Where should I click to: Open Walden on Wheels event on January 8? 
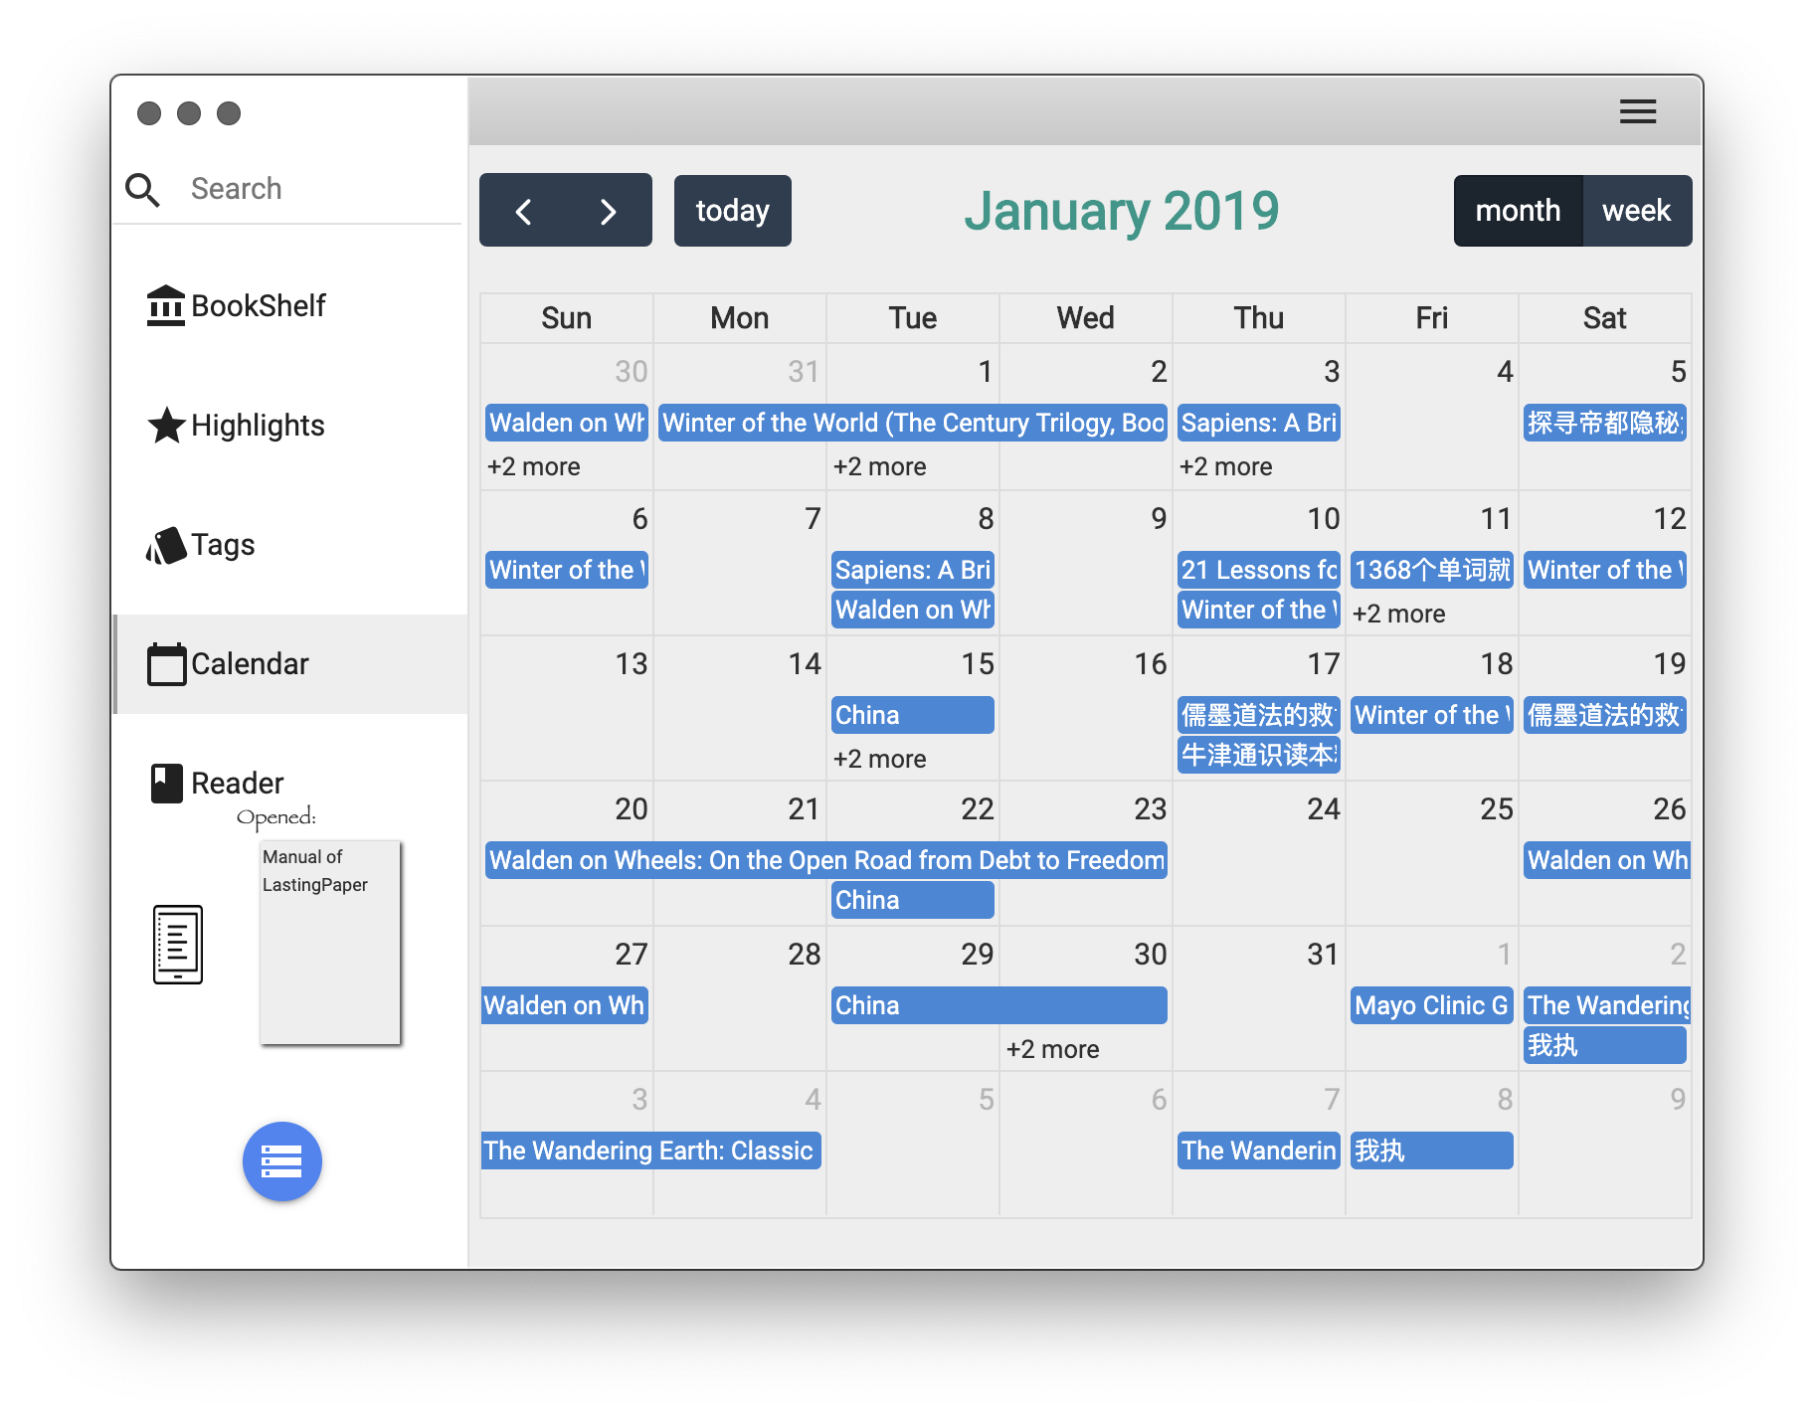pos(913,610)
